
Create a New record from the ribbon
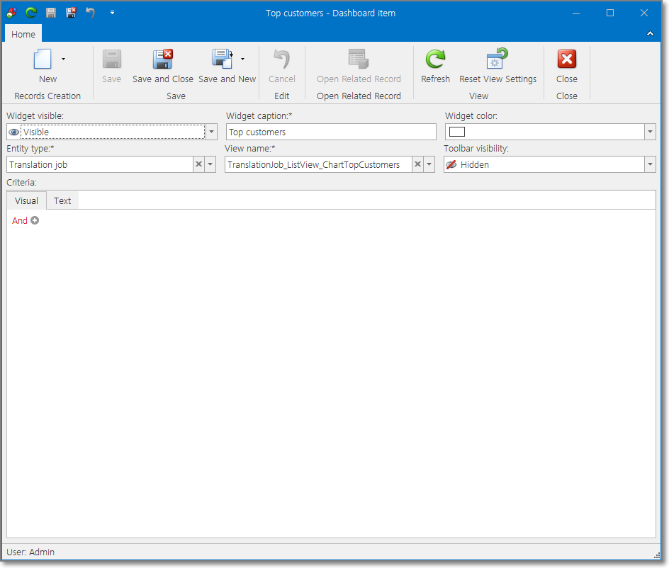click(47, 67)
